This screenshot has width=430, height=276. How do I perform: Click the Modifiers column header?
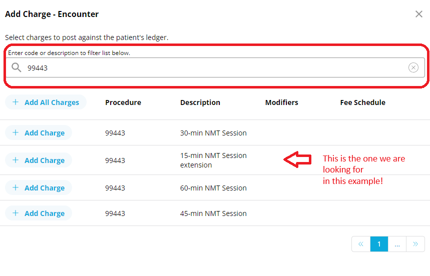point(282,102)
